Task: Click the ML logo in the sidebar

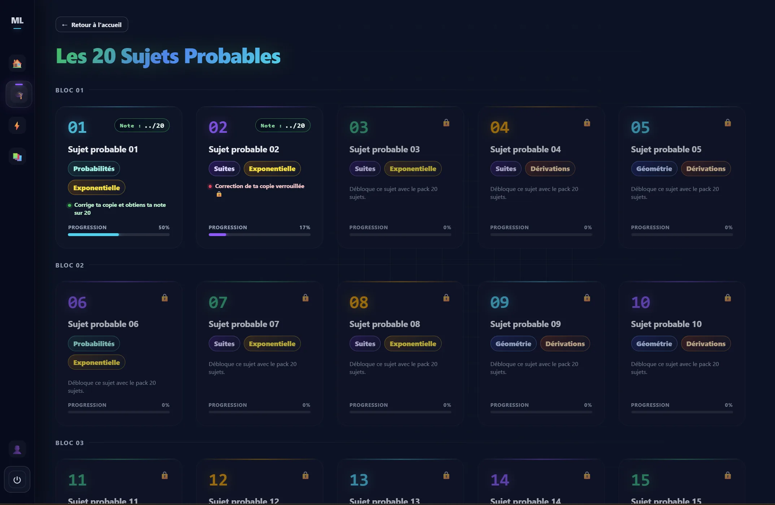Action: 17,21
